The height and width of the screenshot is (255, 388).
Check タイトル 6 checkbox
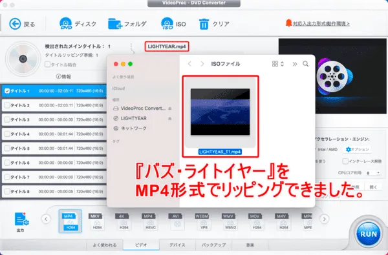[x=7, y=163]
